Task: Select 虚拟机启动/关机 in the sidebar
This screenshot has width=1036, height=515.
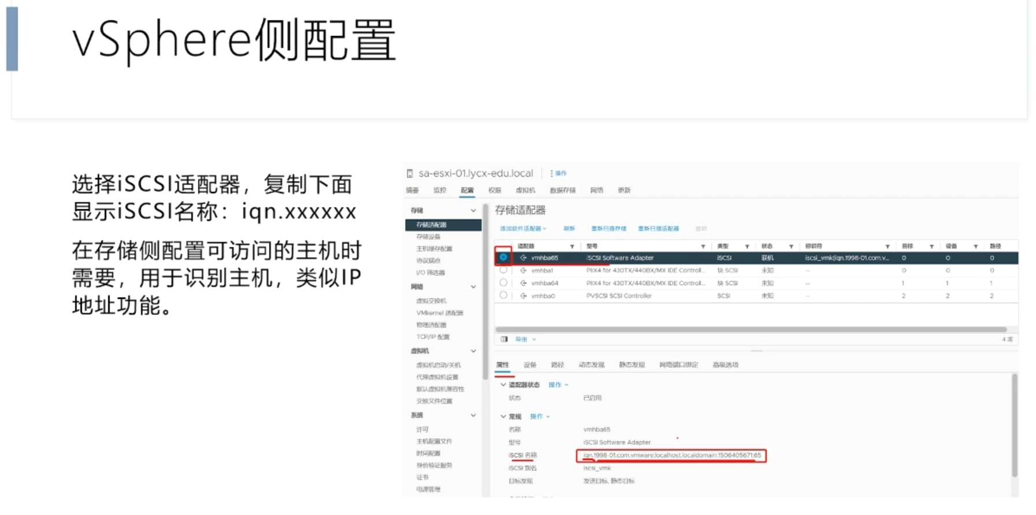Action: click(439, 365)
